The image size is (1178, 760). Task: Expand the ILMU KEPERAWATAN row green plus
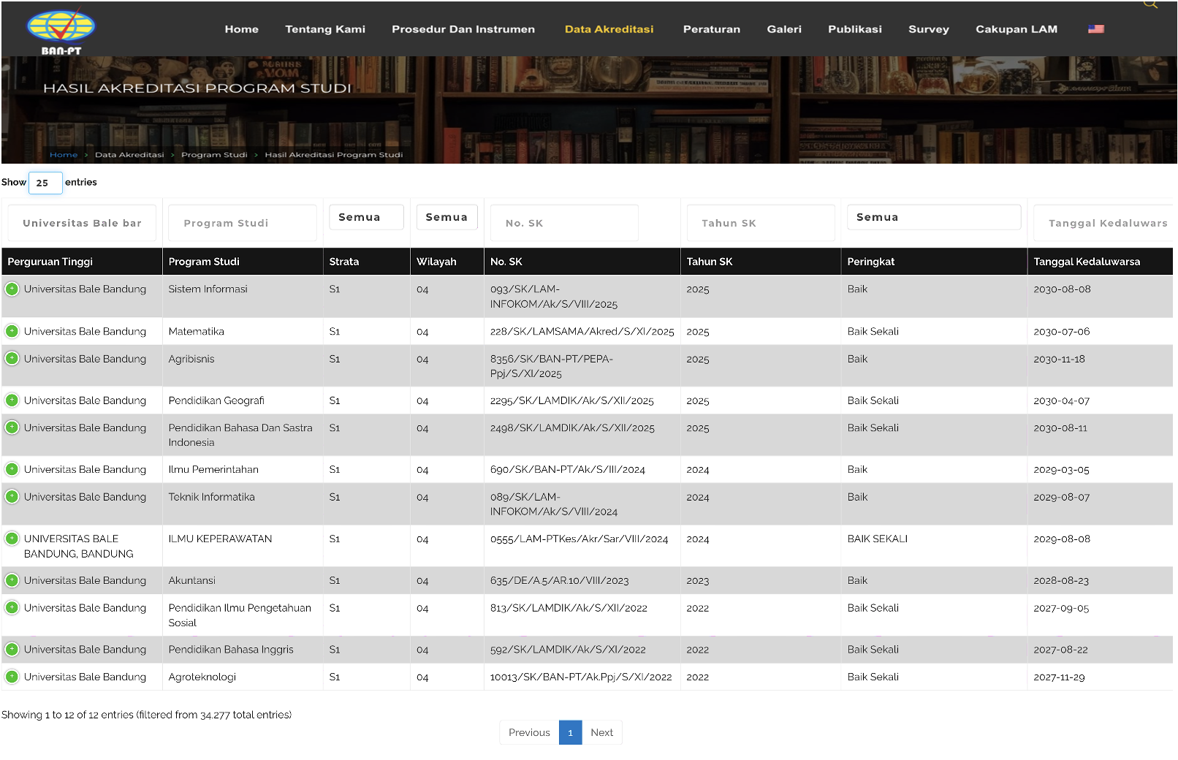[12, 539]
